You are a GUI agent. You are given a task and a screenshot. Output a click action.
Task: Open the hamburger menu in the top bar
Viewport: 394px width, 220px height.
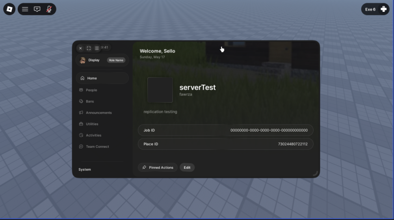(25, 9)
